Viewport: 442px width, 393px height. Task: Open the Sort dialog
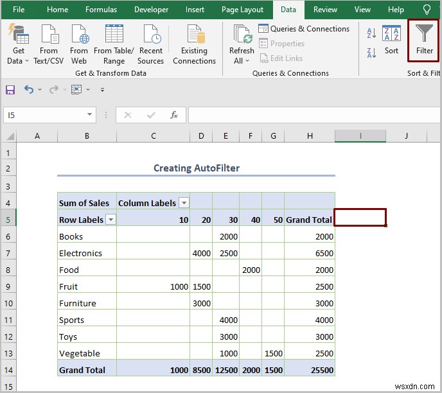click(x=391, y=40)
